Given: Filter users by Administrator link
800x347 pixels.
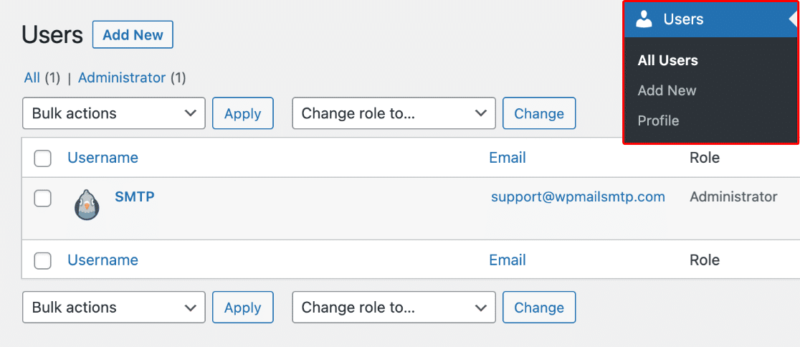Looking at the screenshot, I should pyautogui.click(x=122, y=77).
